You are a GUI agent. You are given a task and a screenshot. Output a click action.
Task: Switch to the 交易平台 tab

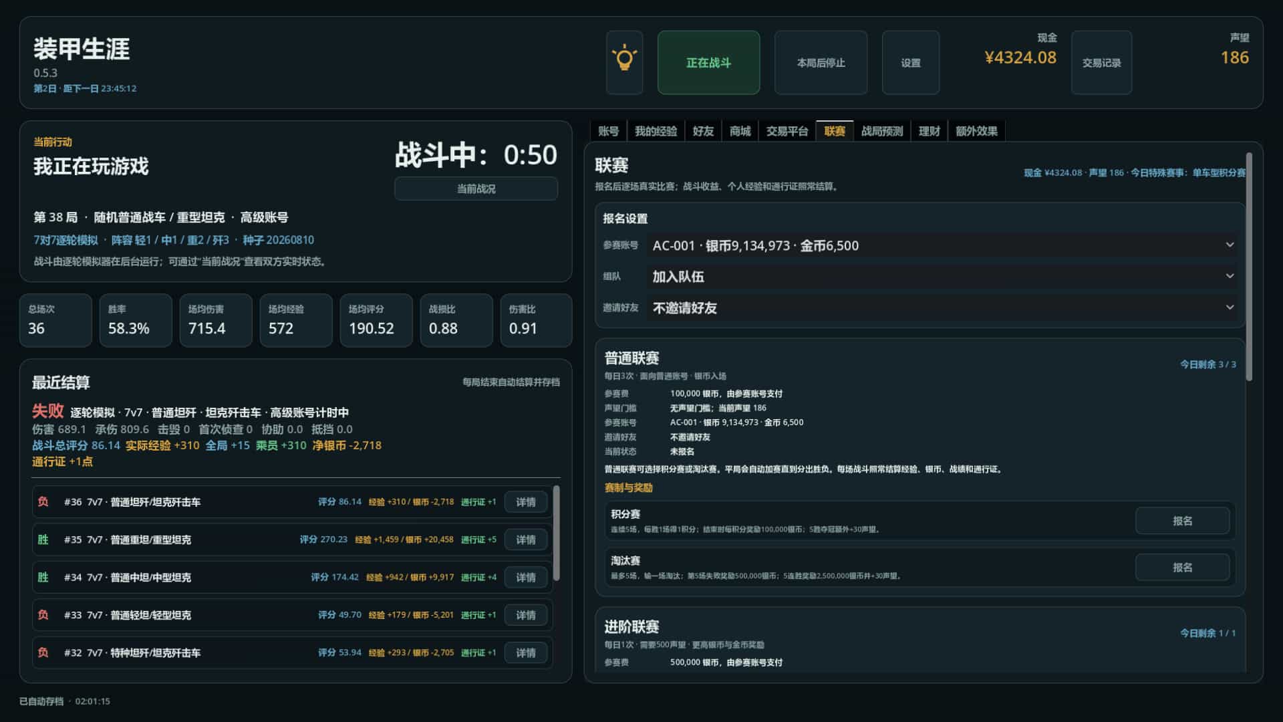pyautogui.click(x=787, y=131)
